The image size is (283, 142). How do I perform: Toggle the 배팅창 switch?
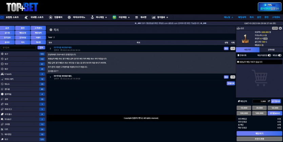(x=280, y=55)
